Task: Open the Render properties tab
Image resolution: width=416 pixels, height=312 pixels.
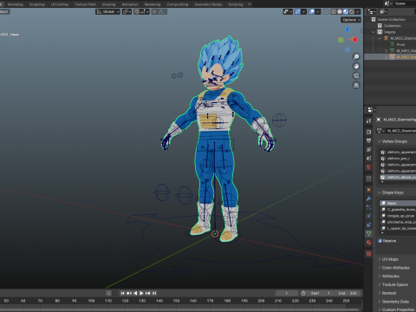Action: pos(368,132)
